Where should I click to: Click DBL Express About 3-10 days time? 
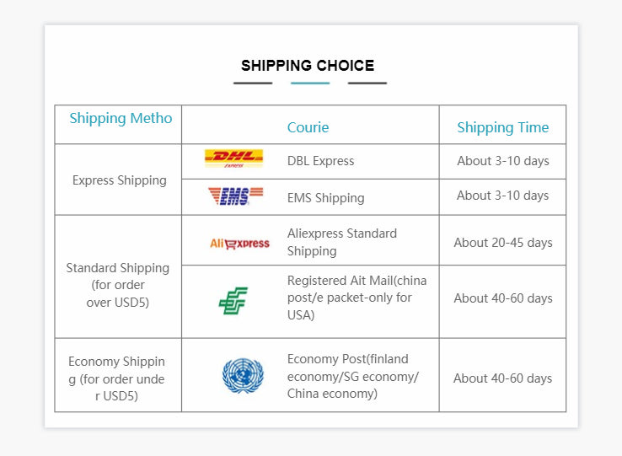pyautogui.click(x=503, y=161)
